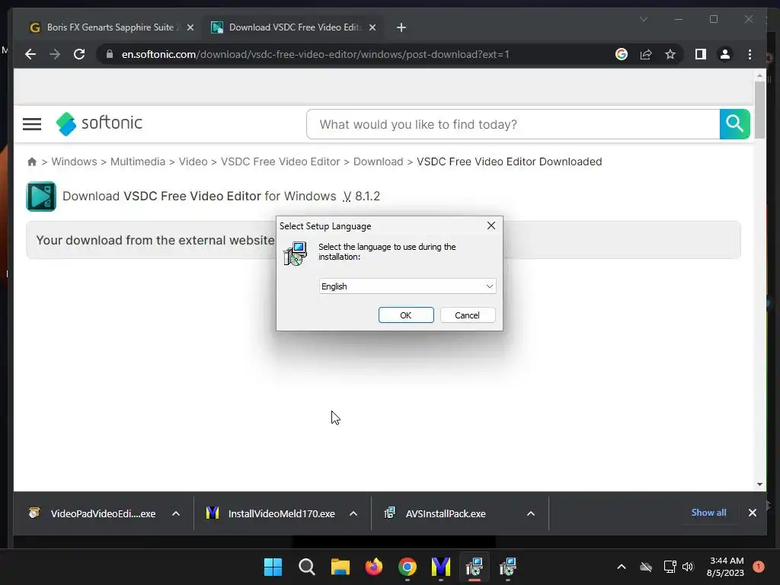Open the browser side panel
The width and height of the screenshot is (780, 585).
(701, 54)
